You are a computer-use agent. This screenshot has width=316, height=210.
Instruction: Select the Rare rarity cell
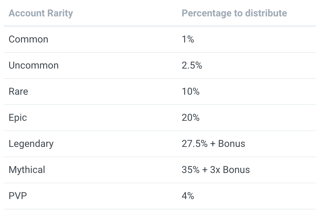tap(18, 92)
